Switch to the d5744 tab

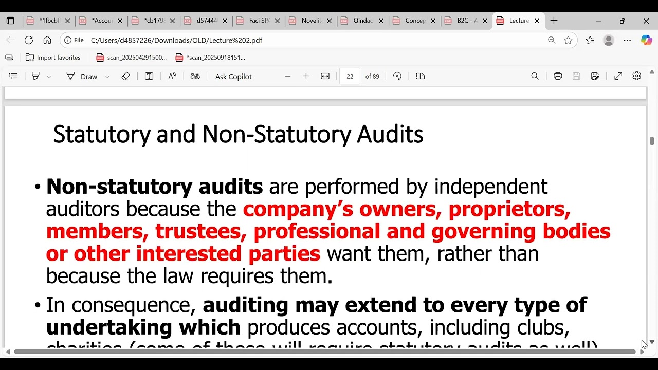click(206, 21)
